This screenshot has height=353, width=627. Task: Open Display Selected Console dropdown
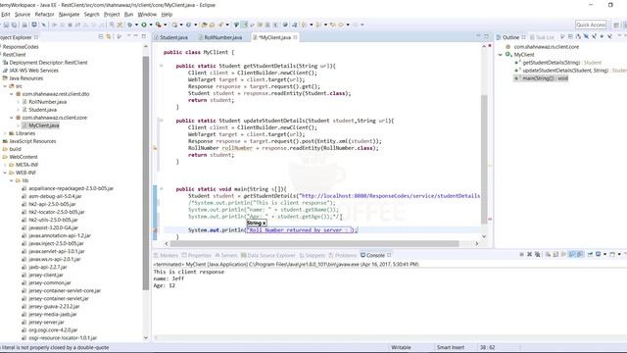(x=604, y=255)
